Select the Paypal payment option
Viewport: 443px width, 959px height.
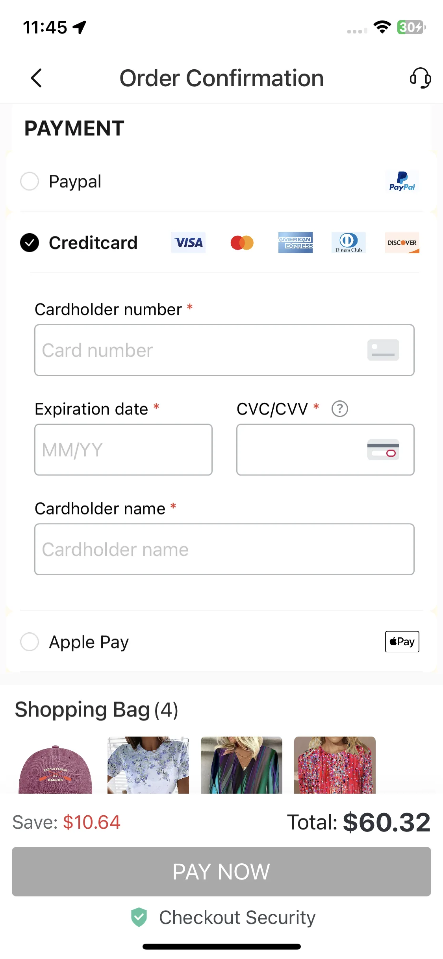coord(30,181)
